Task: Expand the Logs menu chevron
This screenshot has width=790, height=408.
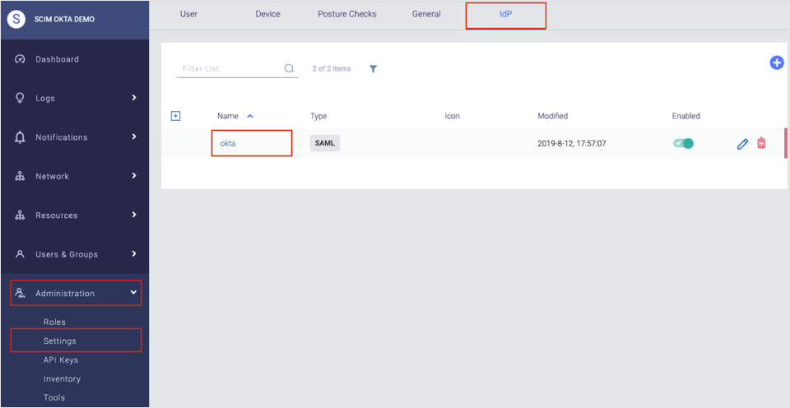Action: 133,98
